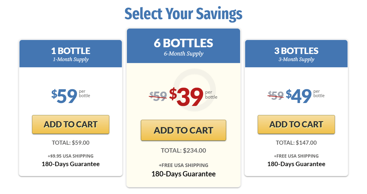The image size is (367, 194).
Task: Select the "3 BOTTLES" card header
Action: [296, 51]
